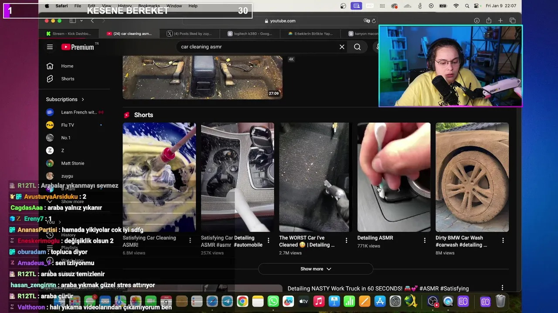Play the Dirty BMW Car Wash short
Viewport: 558px width, 313px height.
(472, 177)
